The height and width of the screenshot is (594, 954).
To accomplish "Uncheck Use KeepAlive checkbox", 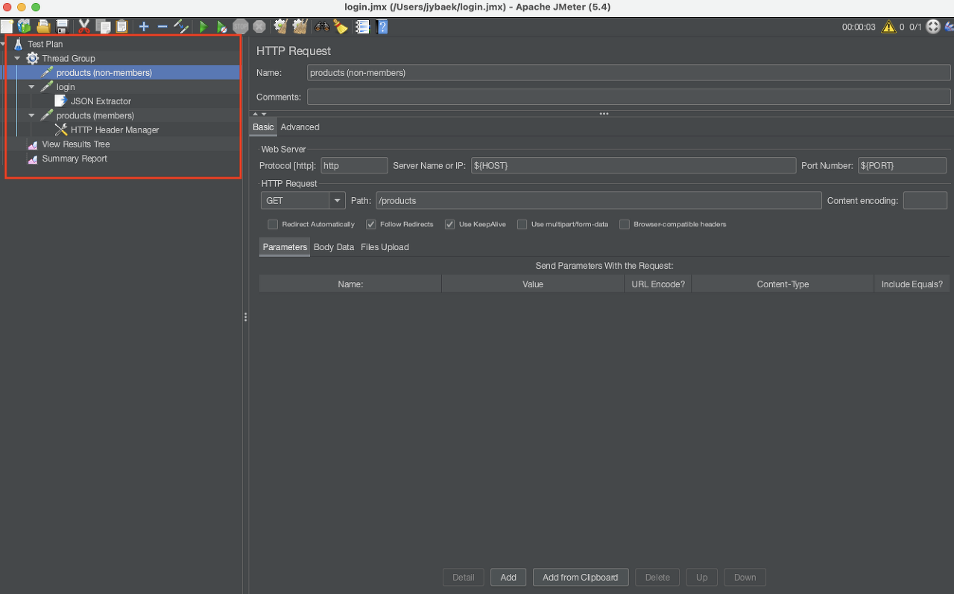I will pos(449,224).
